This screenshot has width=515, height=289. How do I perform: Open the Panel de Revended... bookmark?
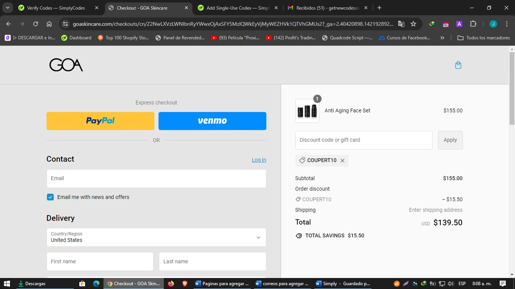pyautogui.click(x=180, y=38)
